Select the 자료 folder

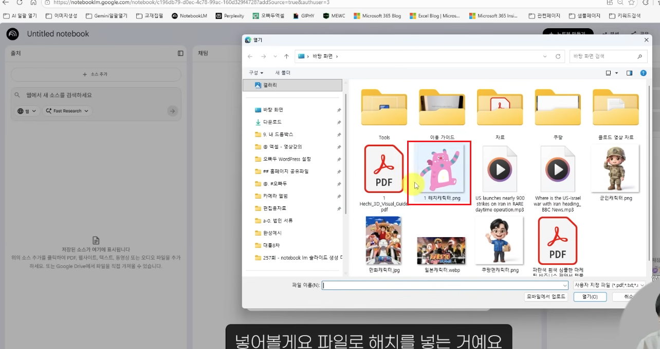coord(500,113)
